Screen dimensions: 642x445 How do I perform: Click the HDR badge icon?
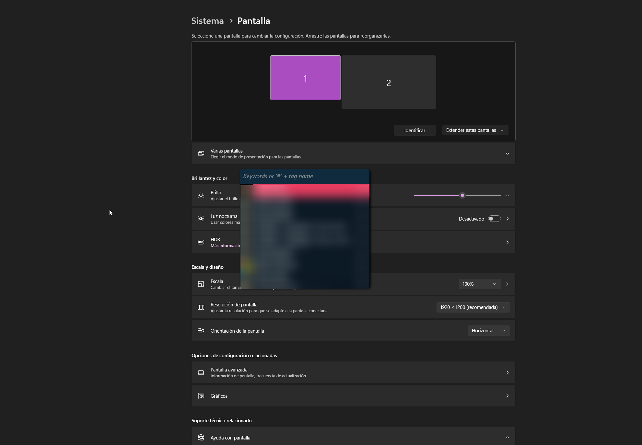click(201, 242)
